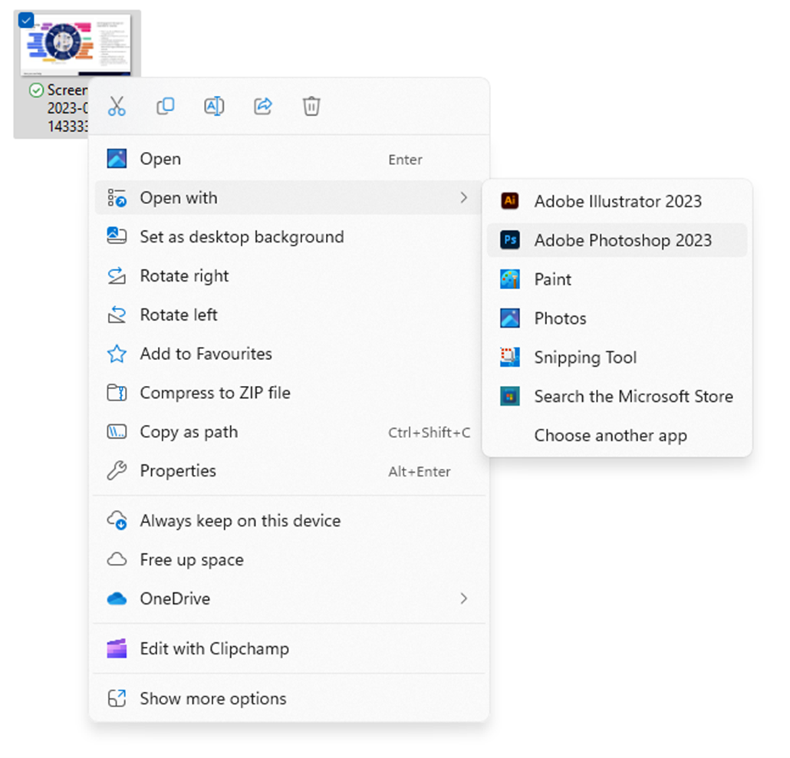The width and height of the screenshot is (790, 758).
Task: Click Search the Microsoft Store
Action: (x=633, y=397)
